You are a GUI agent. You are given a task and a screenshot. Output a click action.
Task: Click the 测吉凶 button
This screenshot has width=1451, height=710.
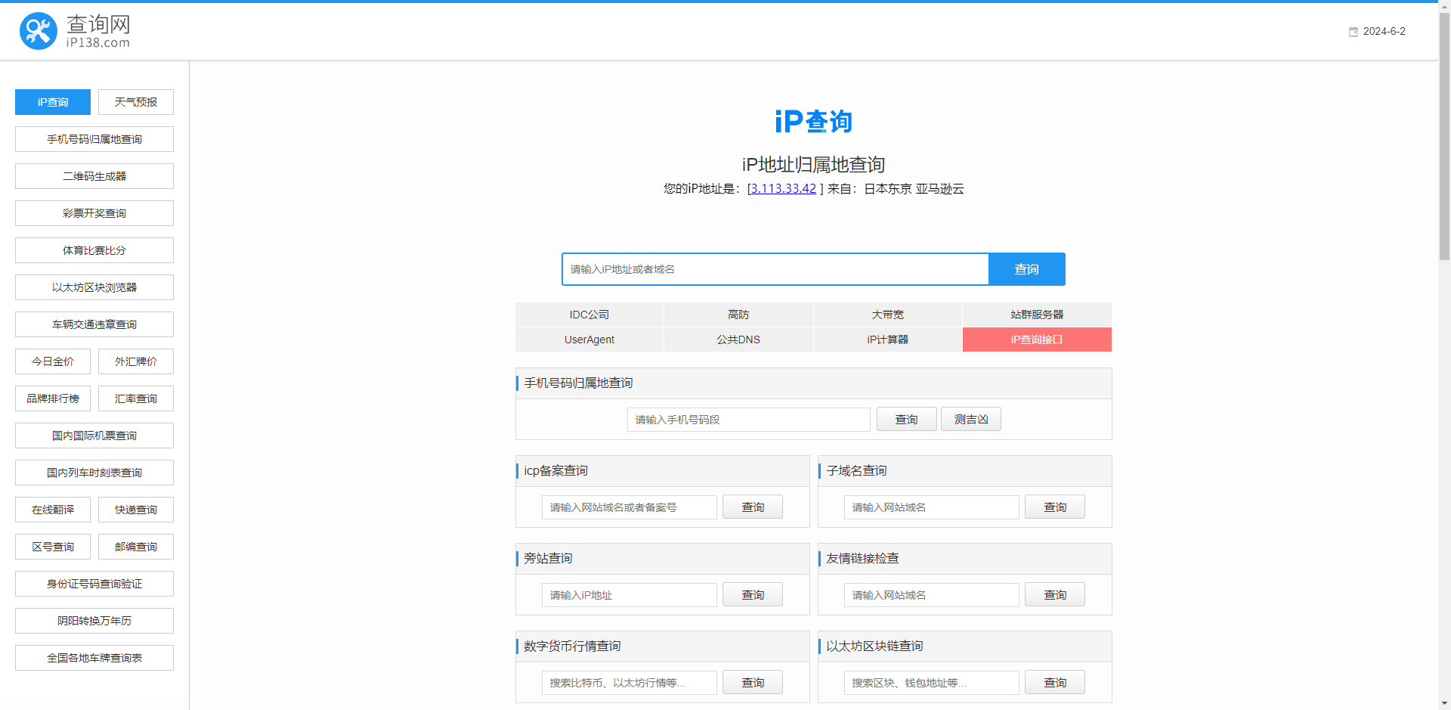[x=970, y=420]
